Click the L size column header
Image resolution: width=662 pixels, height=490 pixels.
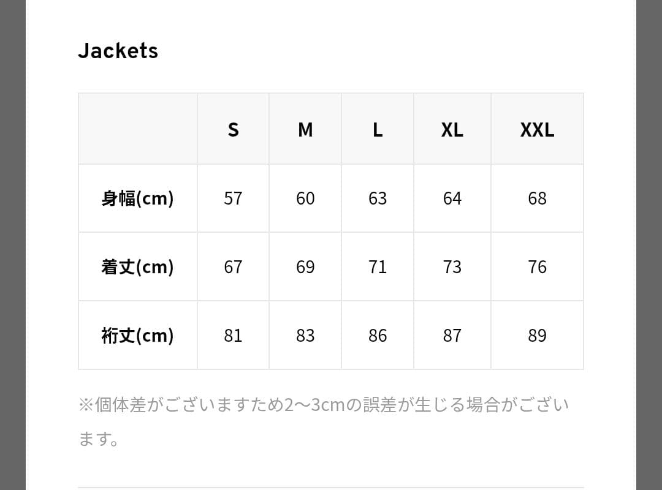pyautogui.click(x=378, y=129)
